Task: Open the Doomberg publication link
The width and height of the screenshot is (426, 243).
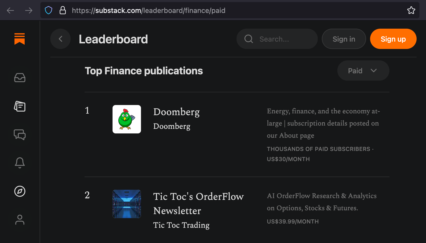Action: [x=176, y=112]
